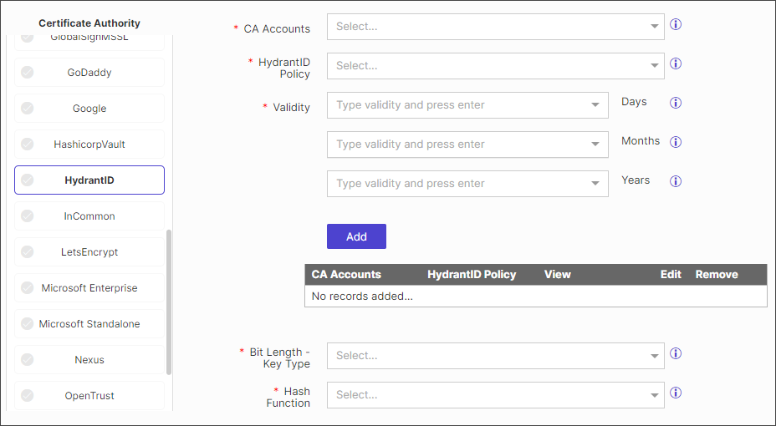Toggle the Microsoft Standalone check circle
This screenshot has height=426, width=776.
[x=28, y=324]
